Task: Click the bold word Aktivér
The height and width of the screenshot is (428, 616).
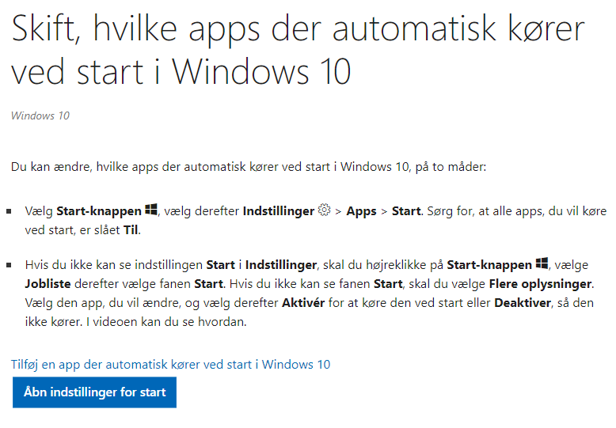Action: pos(303,303)
